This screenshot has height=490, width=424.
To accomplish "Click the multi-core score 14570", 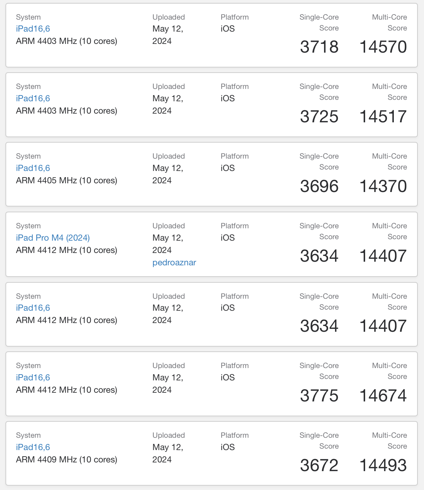I will coord(383,47).
